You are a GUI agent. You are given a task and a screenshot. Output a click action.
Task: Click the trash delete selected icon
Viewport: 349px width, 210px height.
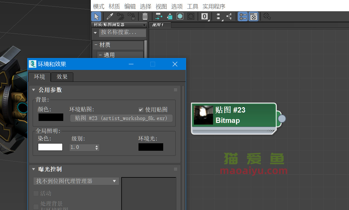tap(145, 17)
